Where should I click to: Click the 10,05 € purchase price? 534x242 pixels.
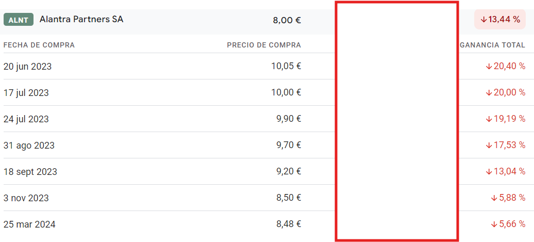tap(286, 66)
